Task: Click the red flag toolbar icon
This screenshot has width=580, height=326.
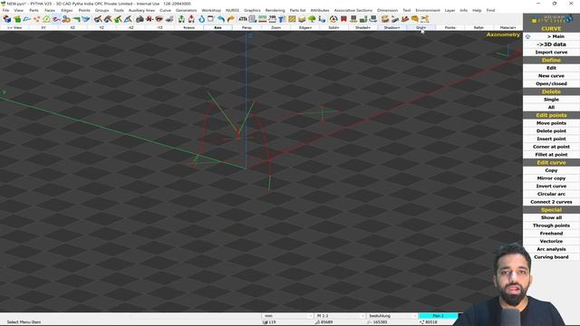Action: [343, 19]
